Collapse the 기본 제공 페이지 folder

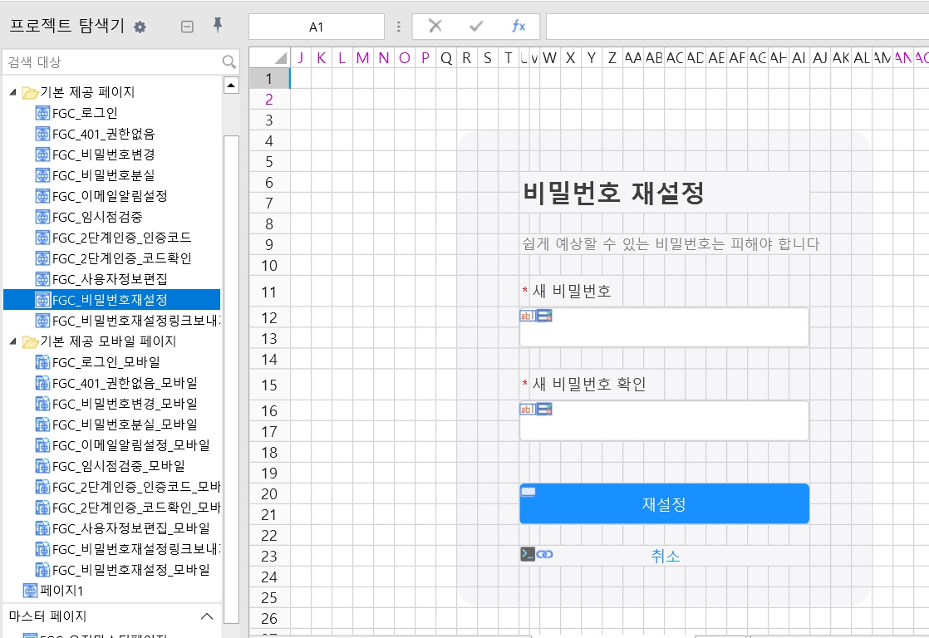pos(12,92)
